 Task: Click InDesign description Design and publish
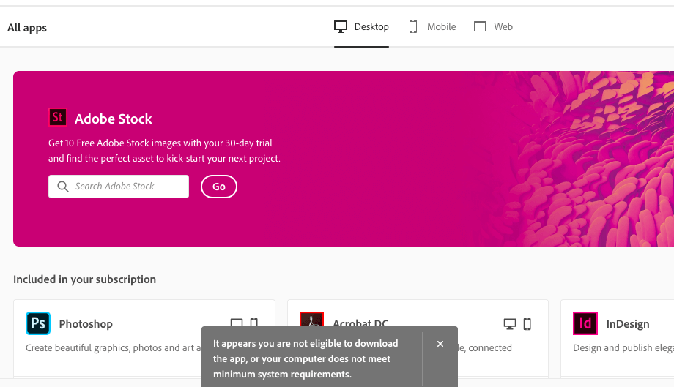(623, 348)
